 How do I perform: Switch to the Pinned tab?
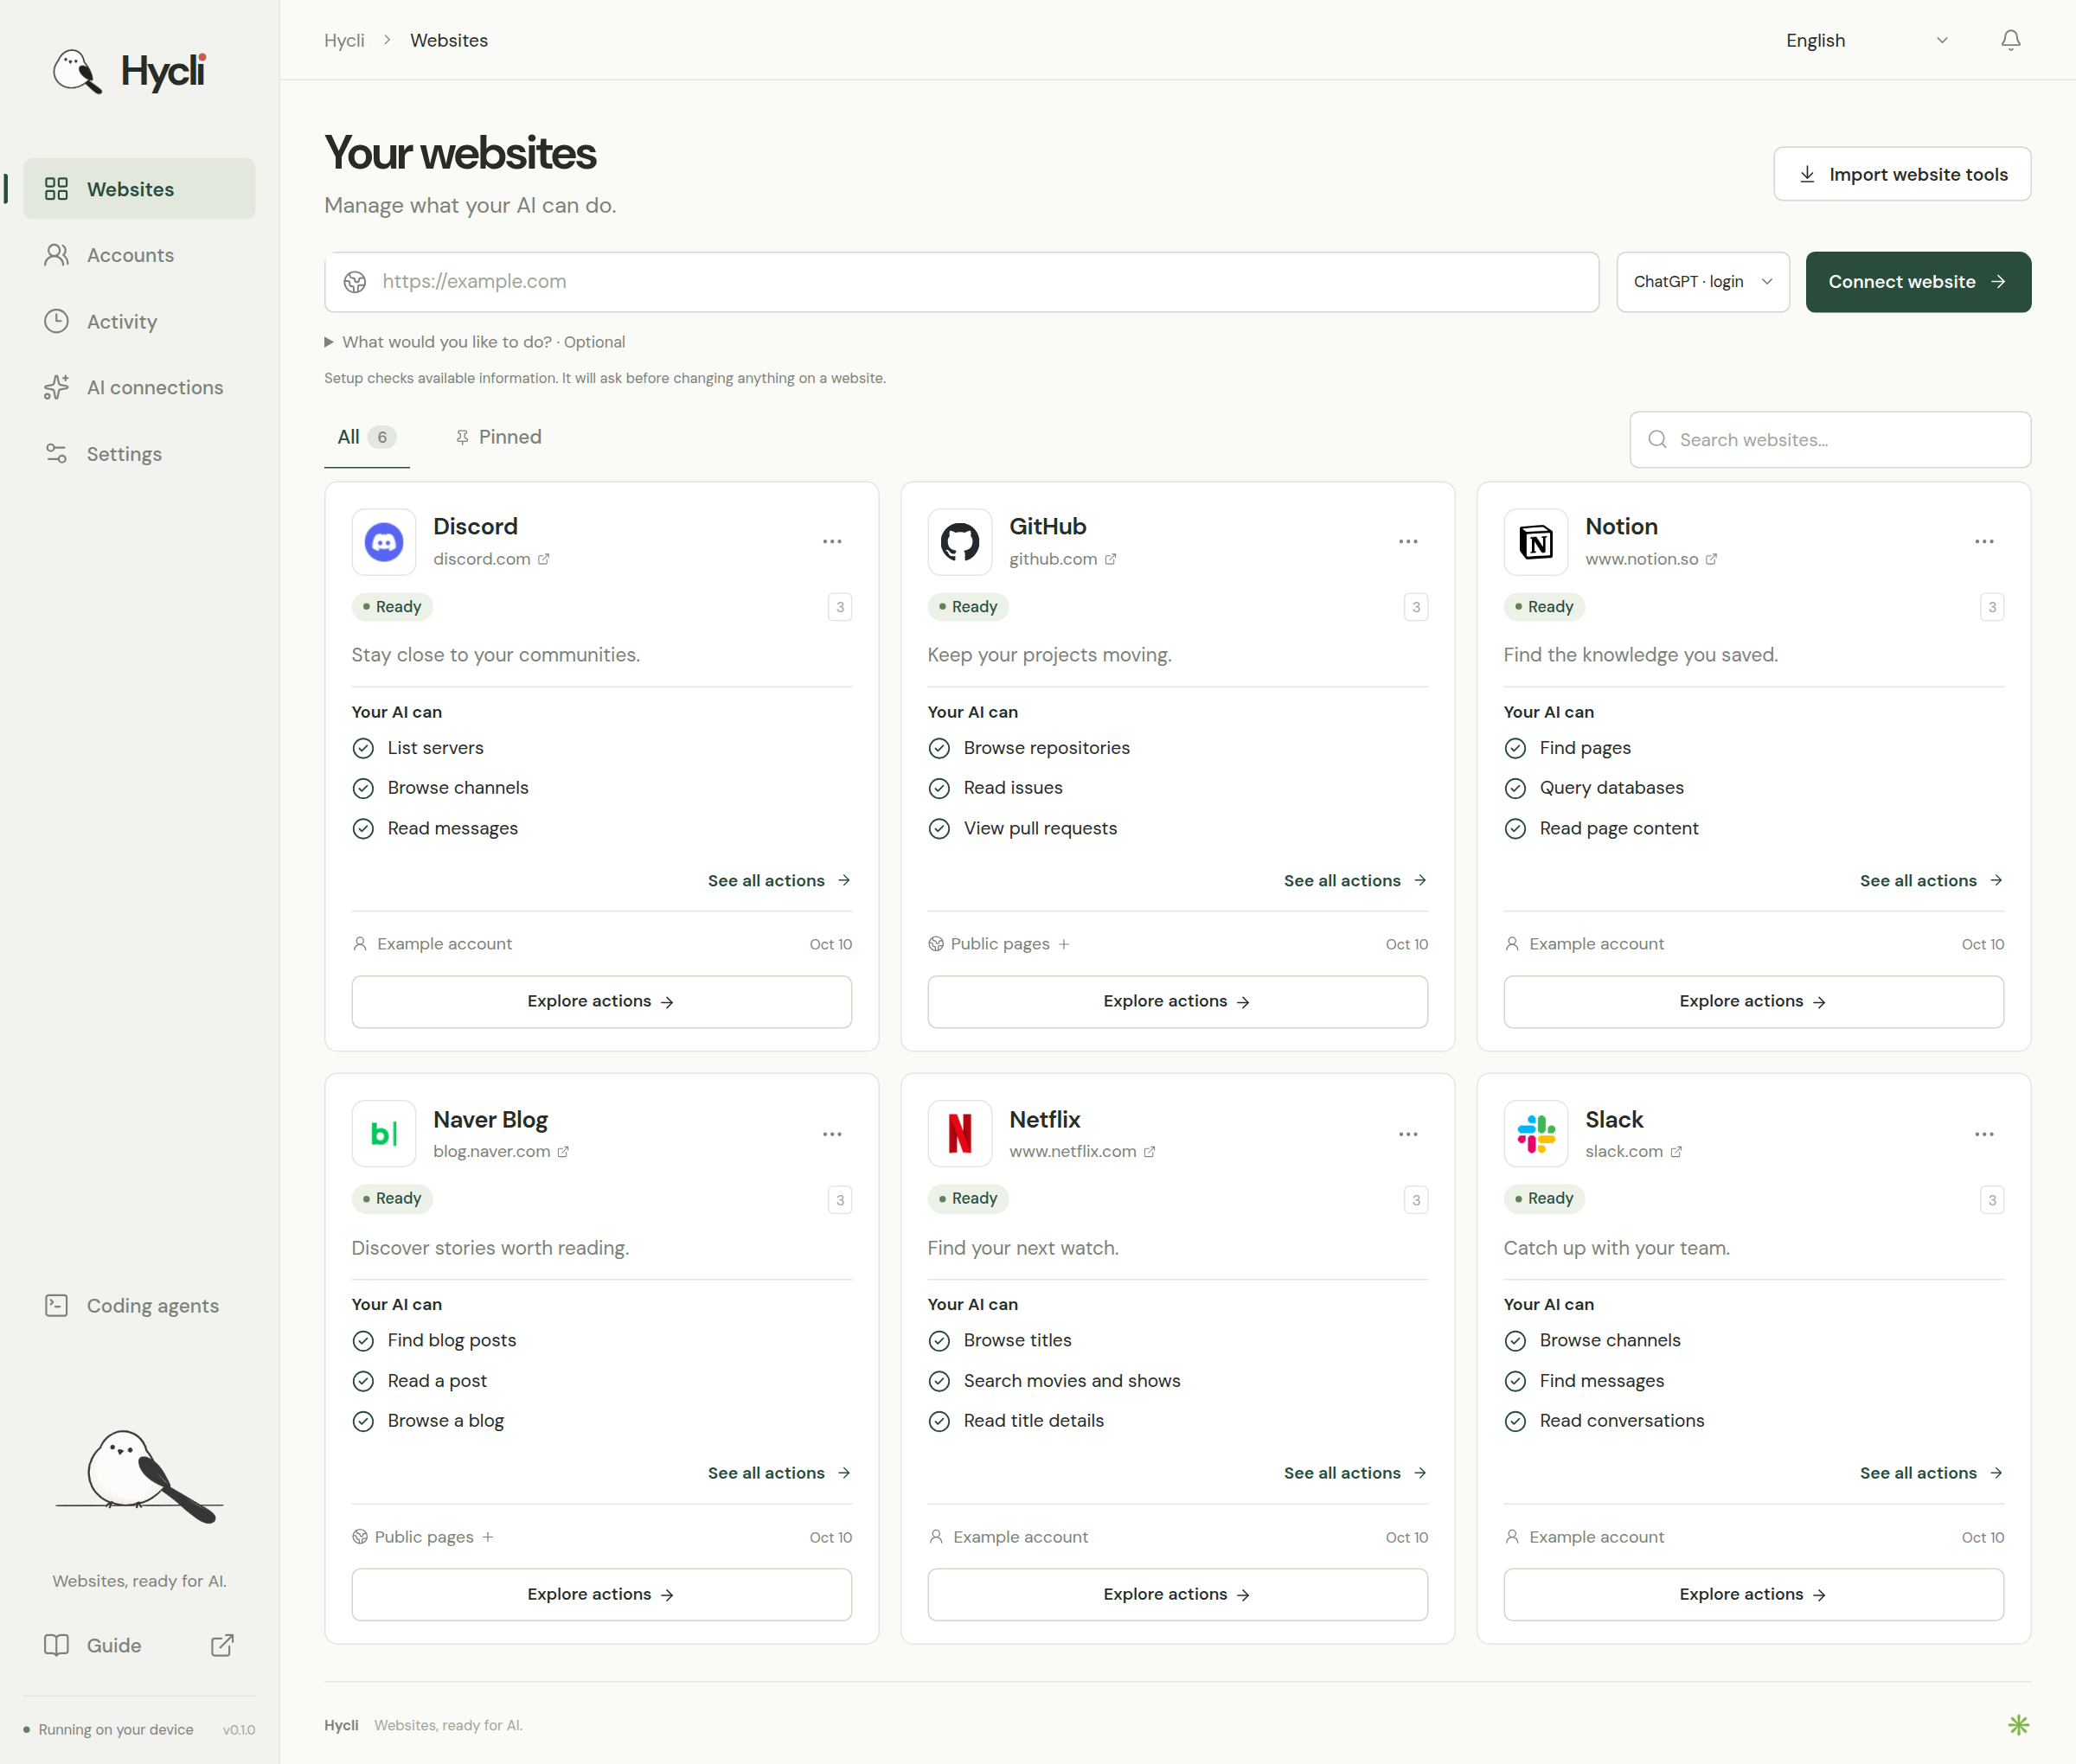pos(498,437)
